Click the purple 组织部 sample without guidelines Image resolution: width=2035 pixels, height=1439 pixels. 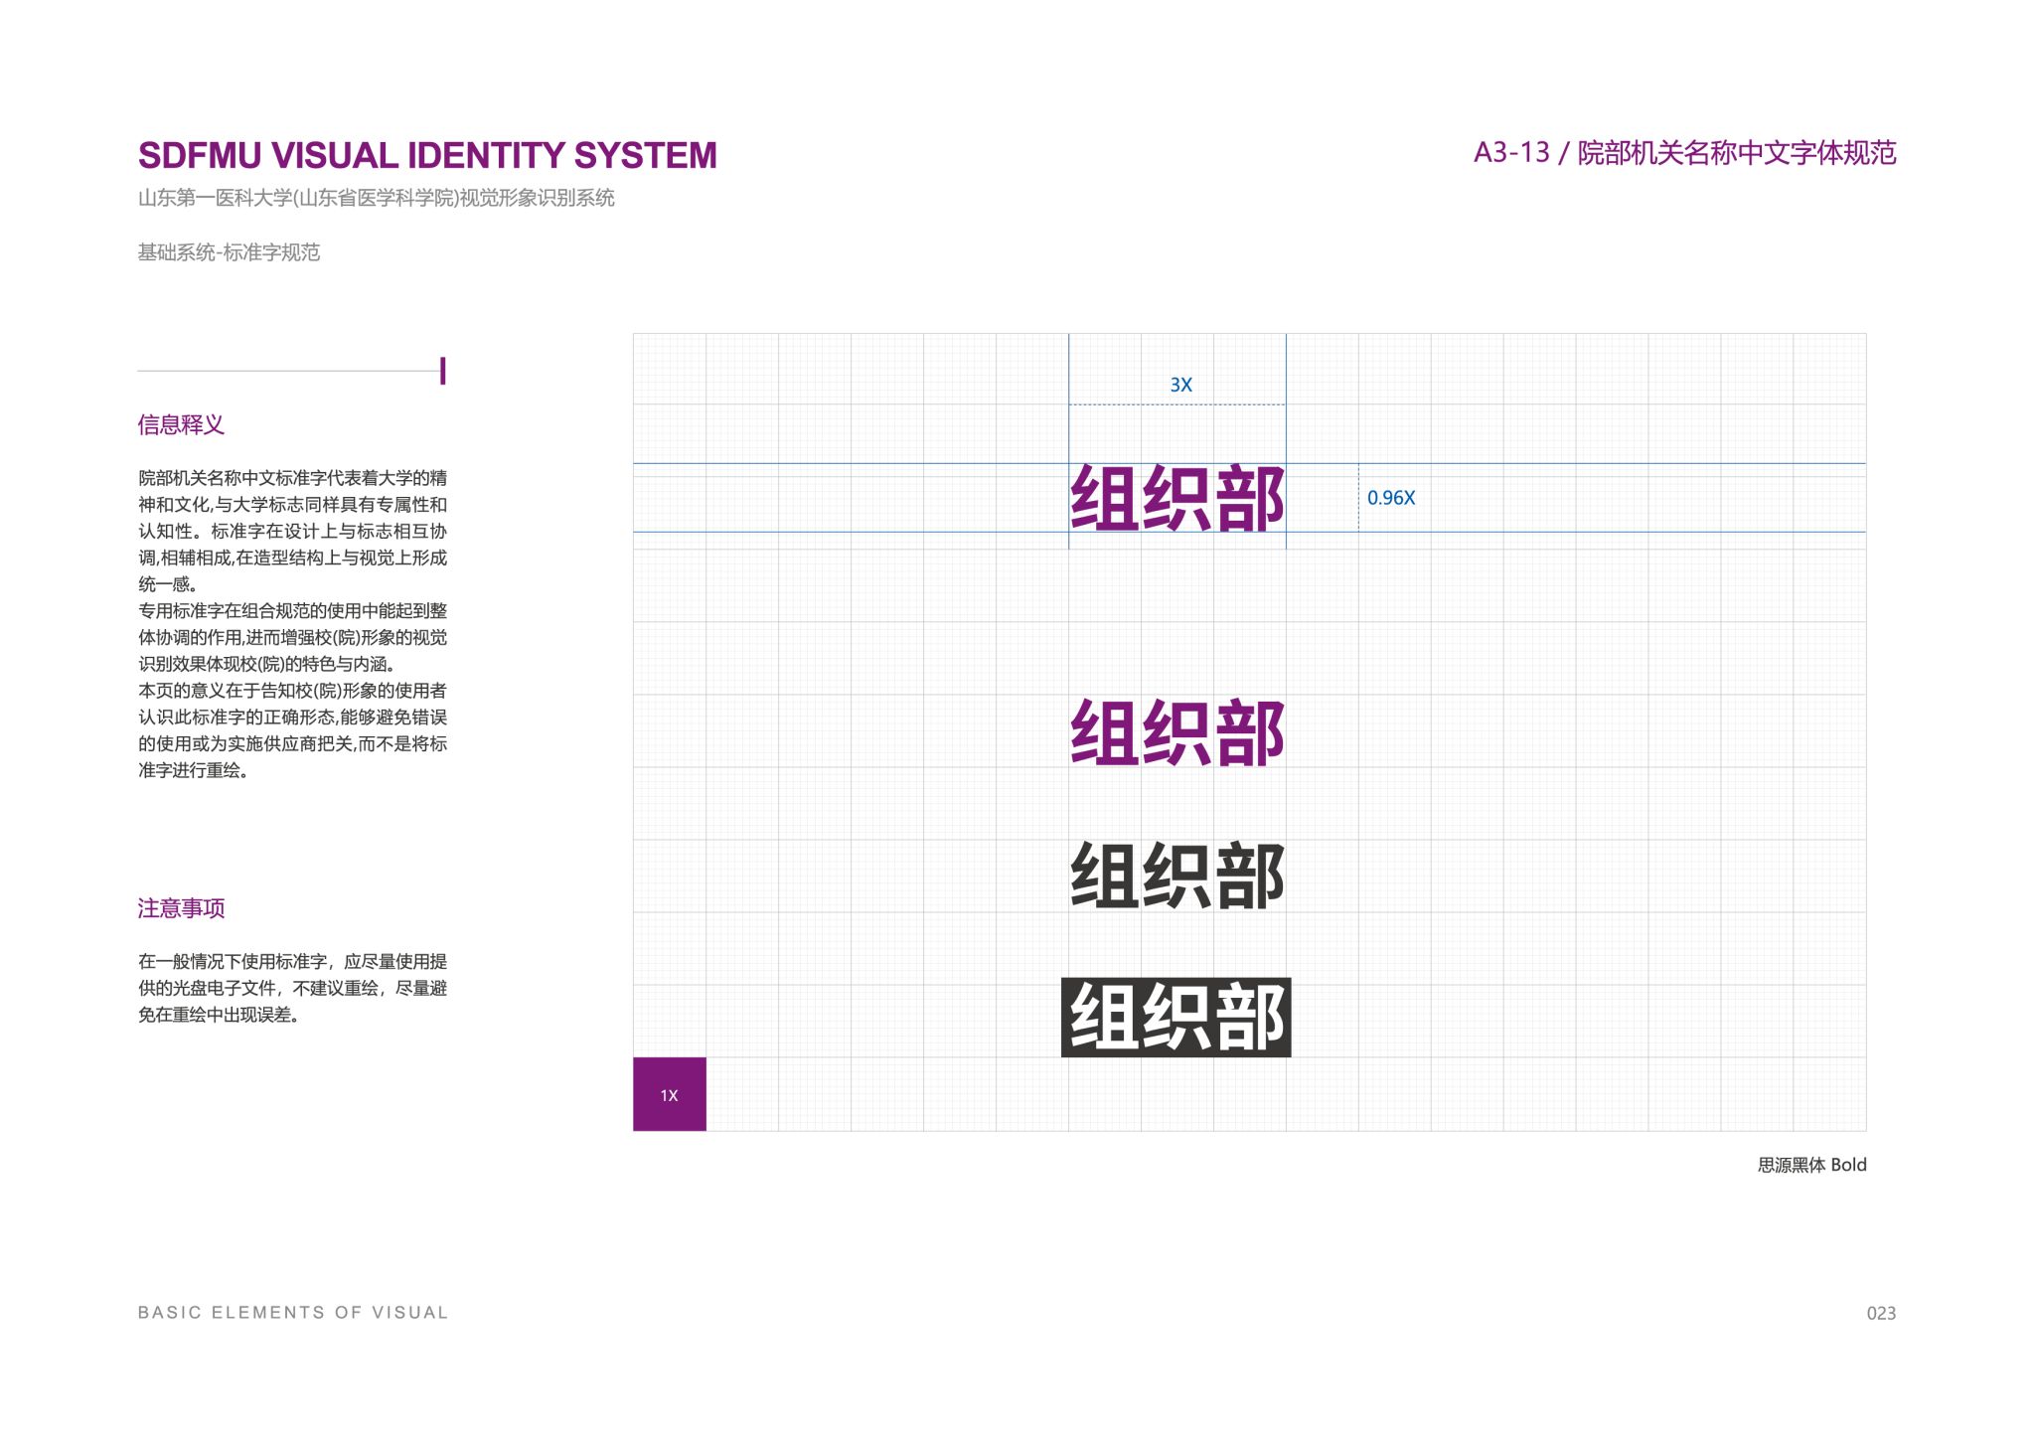pos(1177,733)
